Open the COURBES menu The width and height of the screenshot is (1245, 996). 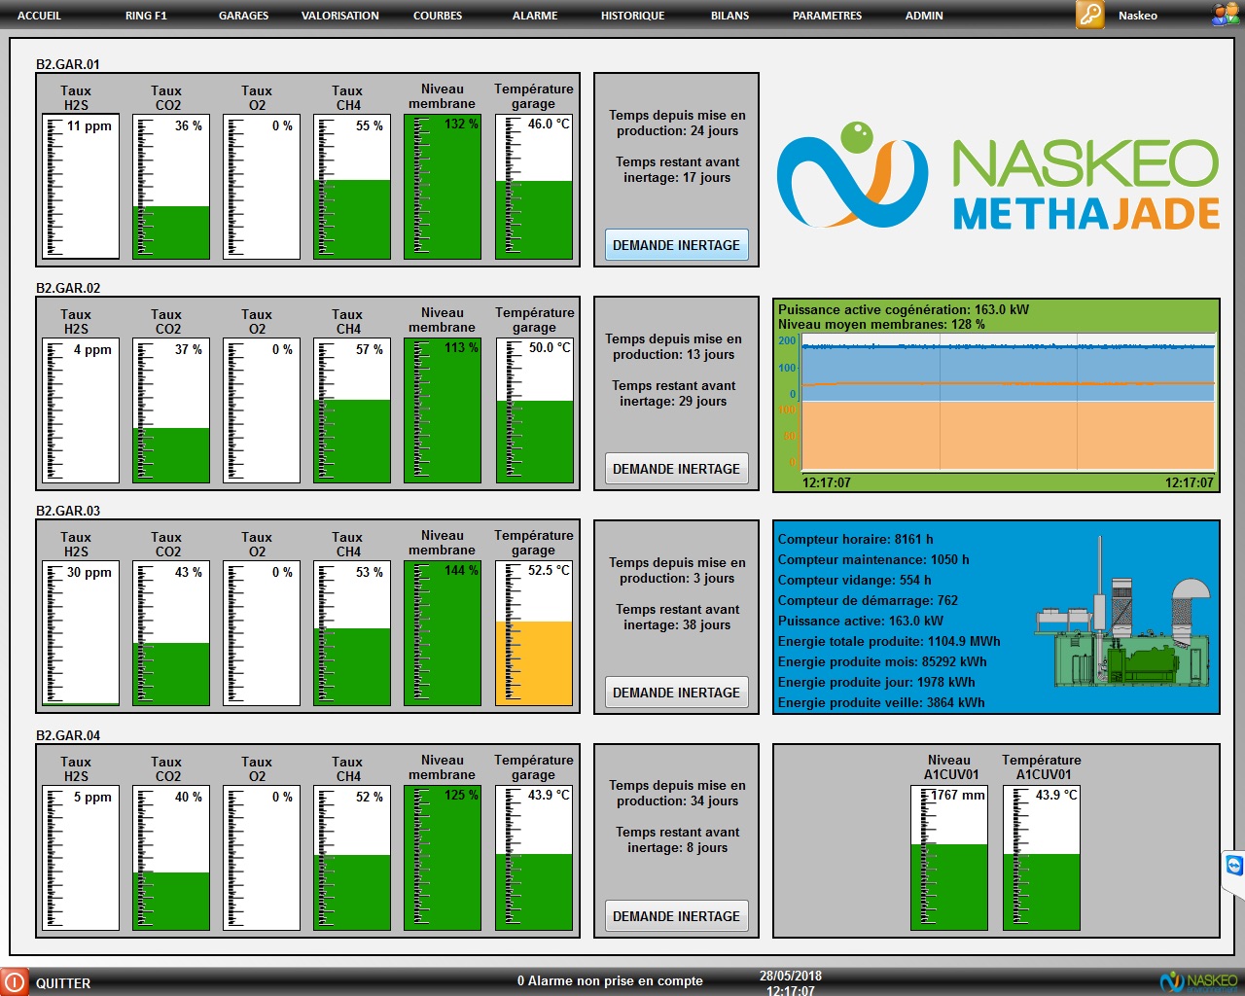pos(438,16)
